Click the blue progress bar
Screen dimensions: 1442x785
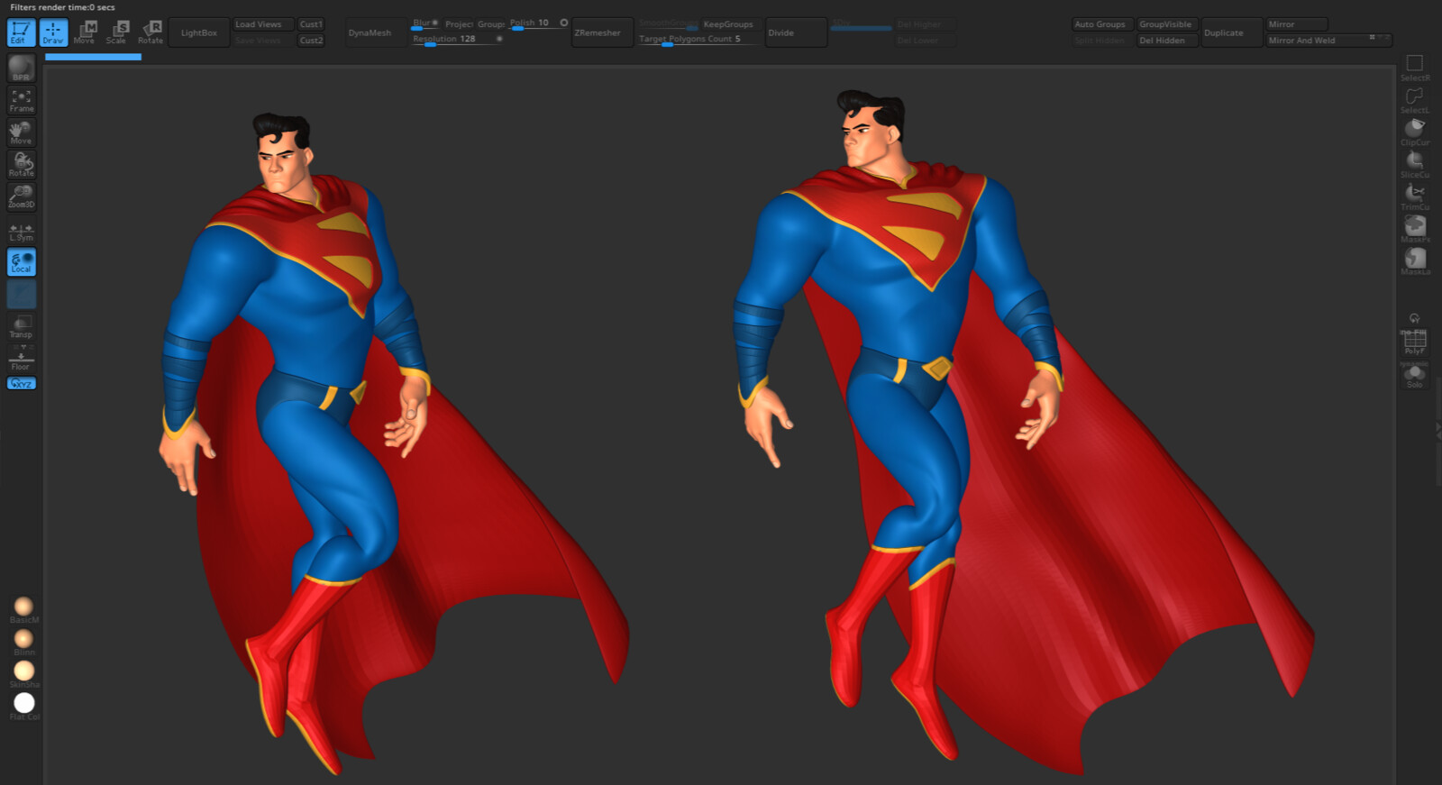tap(93, 57)
